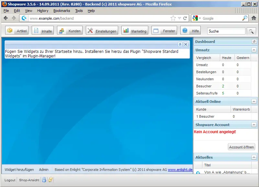Image resolution: width=259 pixels, height=187 pixels.
Task: Open the Hilfe menu
Action: tap(191, 30)
